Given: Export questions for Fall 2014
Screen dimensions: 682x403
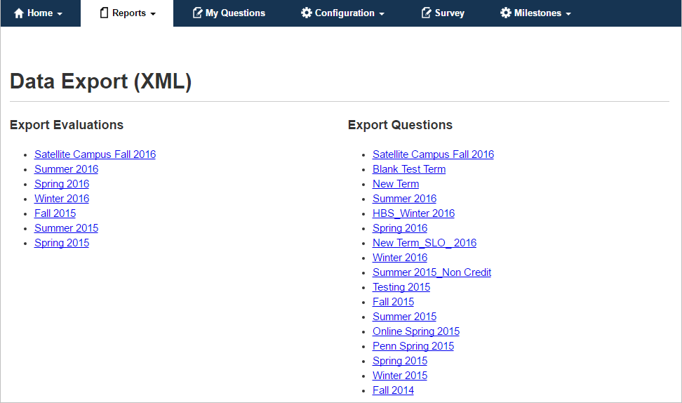Looking at the screenshot, I should tap(393, 391).
